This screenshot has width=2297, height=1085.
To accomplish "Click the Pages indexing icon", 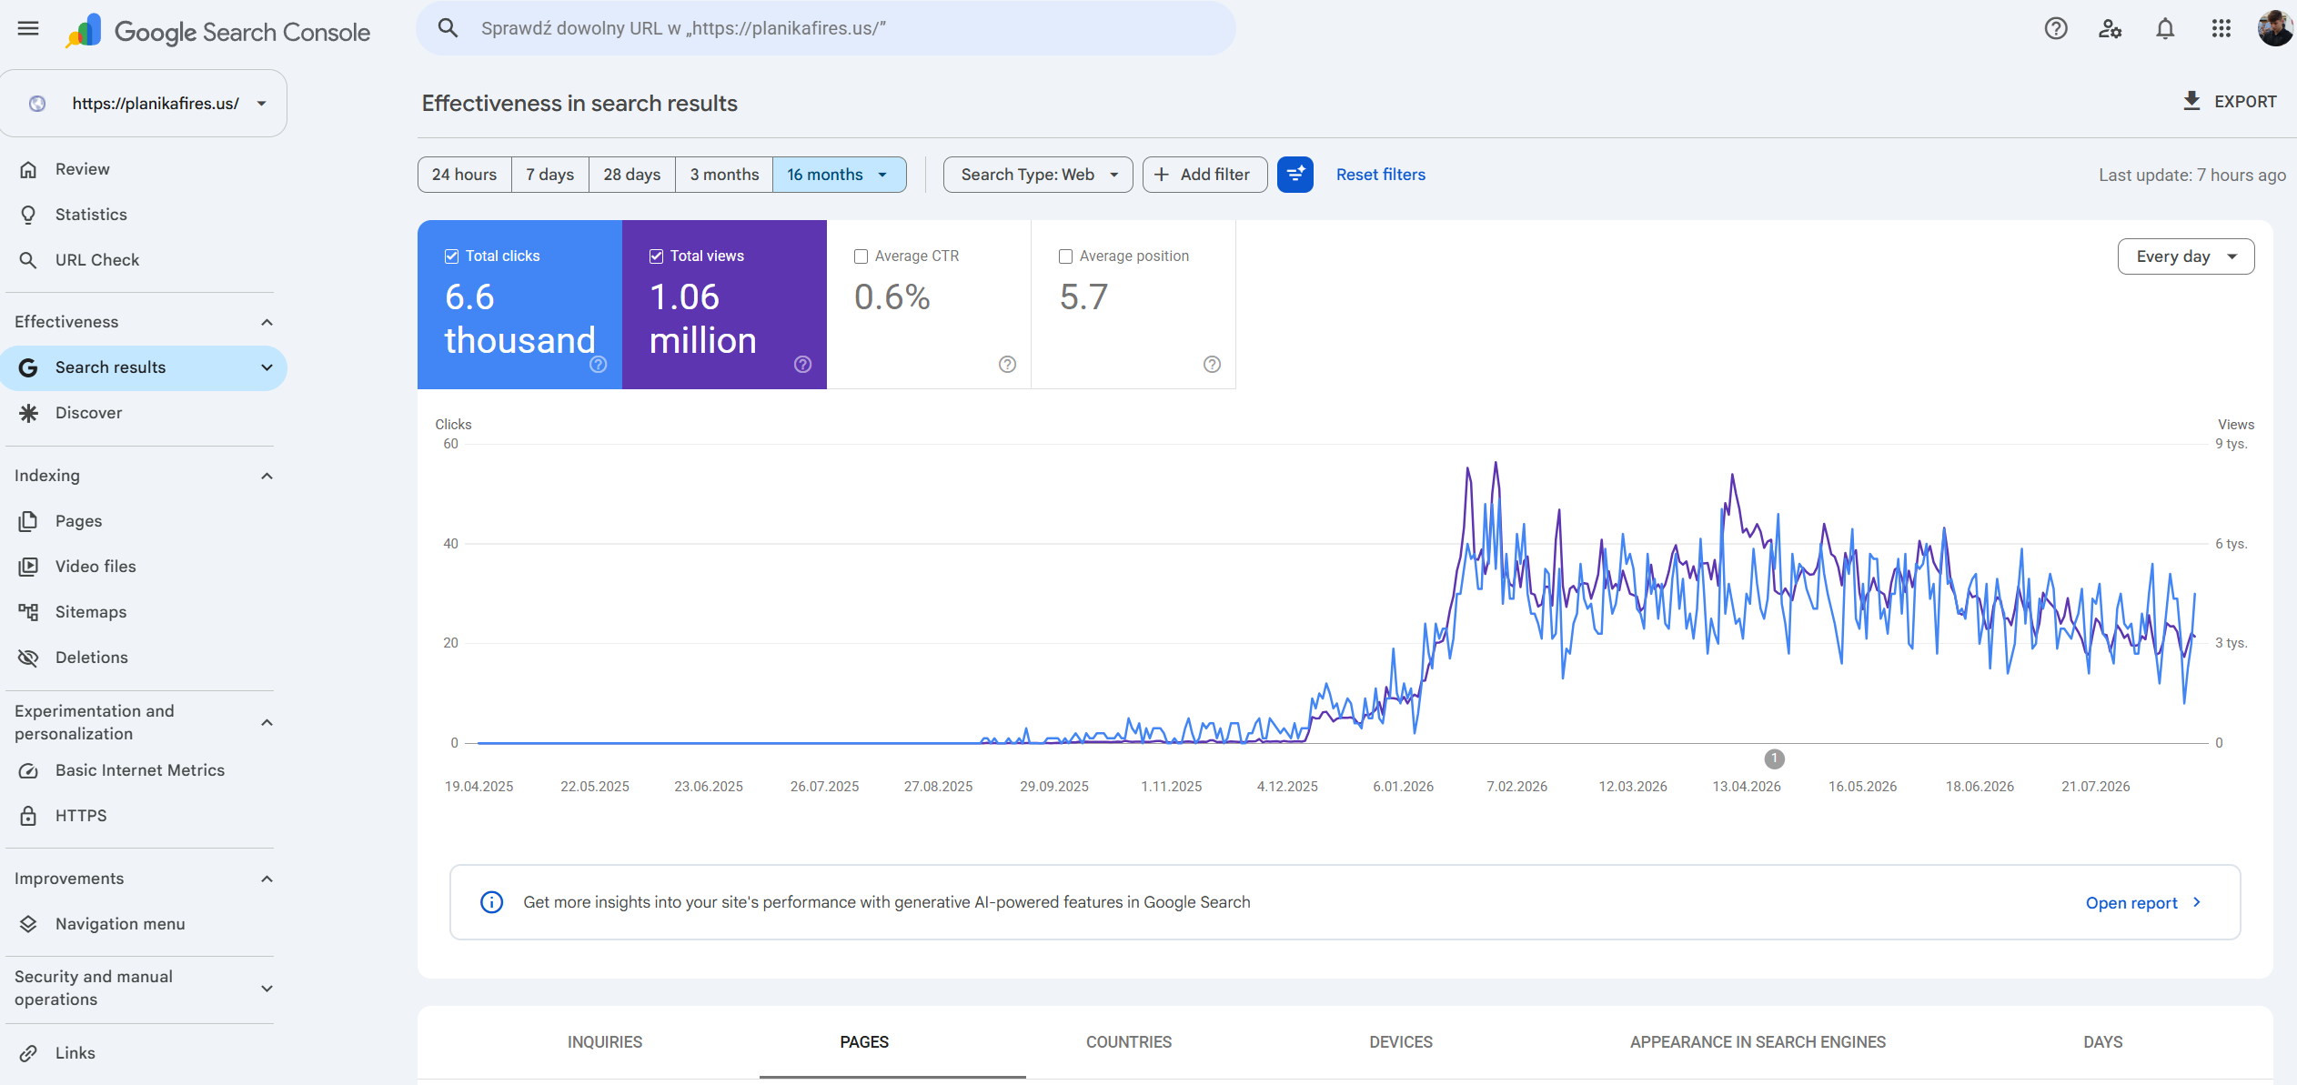I will 28,521.
